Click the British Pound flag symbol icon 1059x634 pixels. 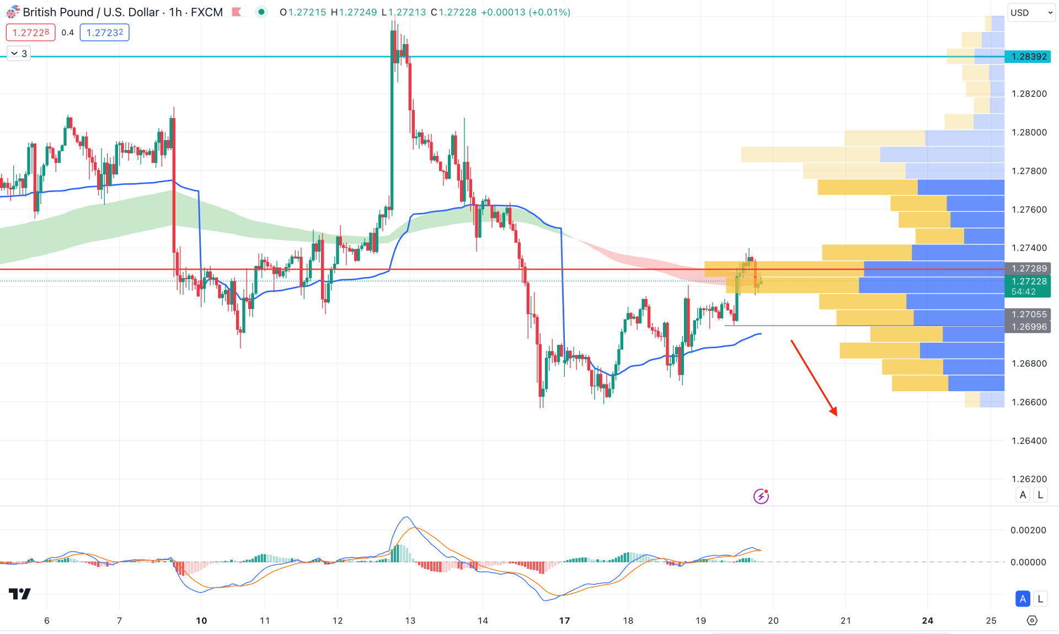coord(12,12)
